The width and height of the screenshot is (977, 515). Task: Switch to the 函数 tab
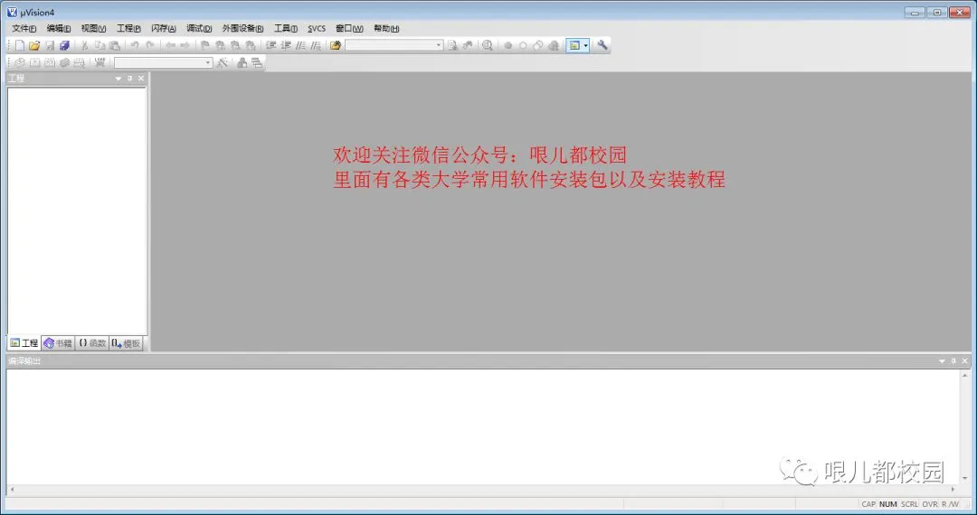(x=92, y=343)
